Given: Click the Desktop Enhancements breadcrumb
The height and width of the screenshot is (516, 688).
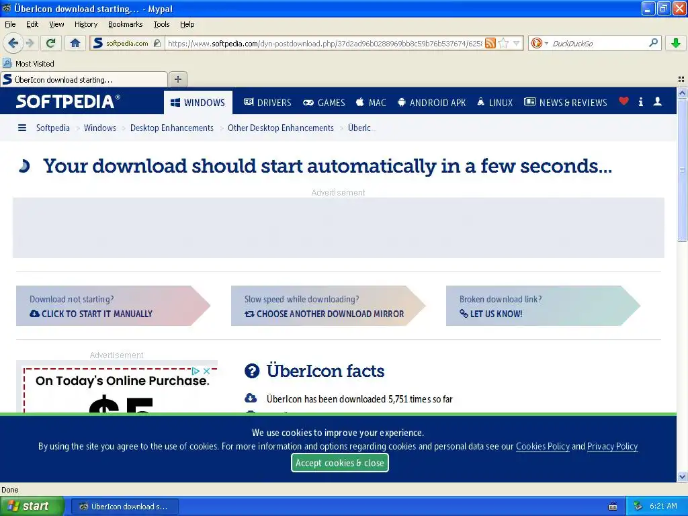Looking at the screenshot, I should (171, 128).
